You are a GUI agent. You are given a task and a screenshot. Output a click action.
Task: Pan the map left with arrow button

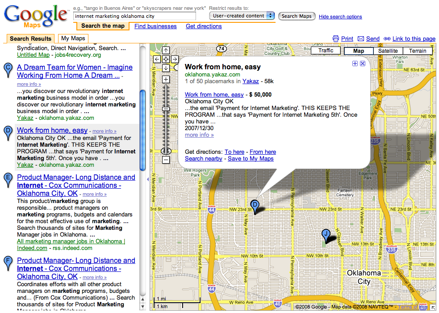pos(157,59)
